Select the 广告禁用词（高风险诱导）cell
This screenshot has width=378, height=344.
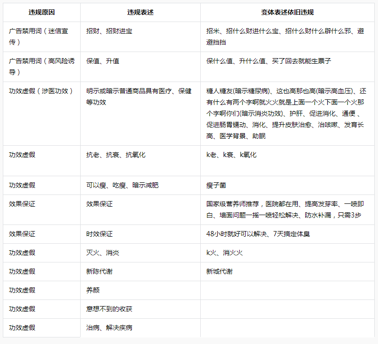tap(42, 67)
